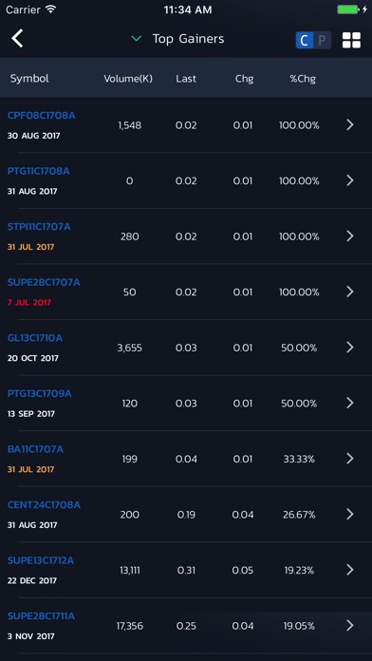Select the P put toggle

(322, 41)
